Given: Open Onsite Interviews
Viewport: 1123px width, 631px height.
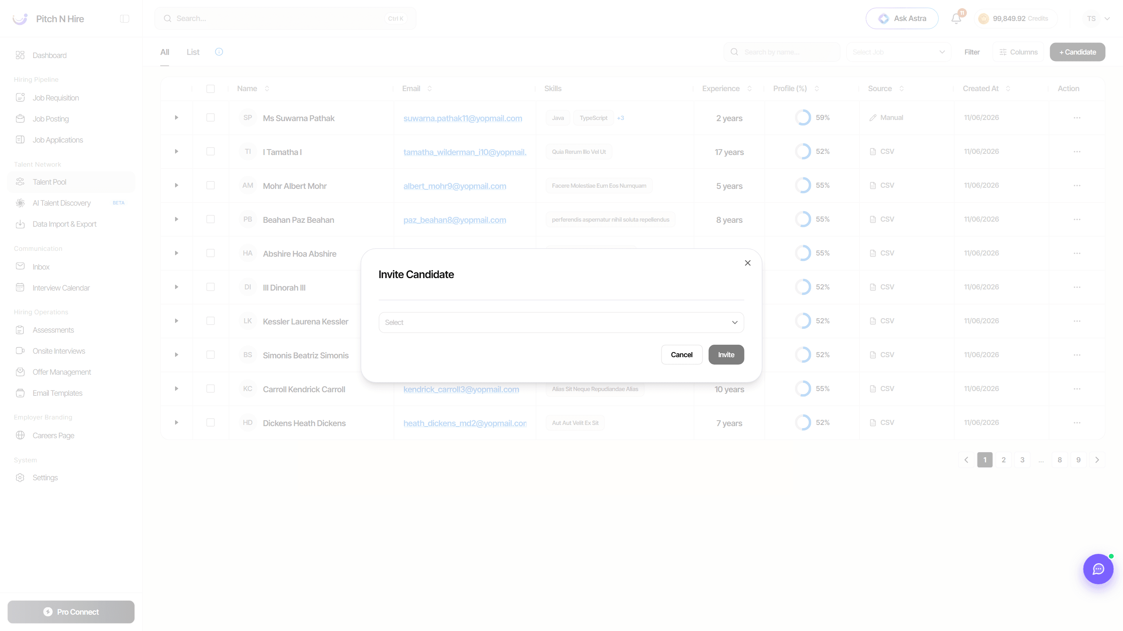Looking at the screenshot, I should point(71,351).
